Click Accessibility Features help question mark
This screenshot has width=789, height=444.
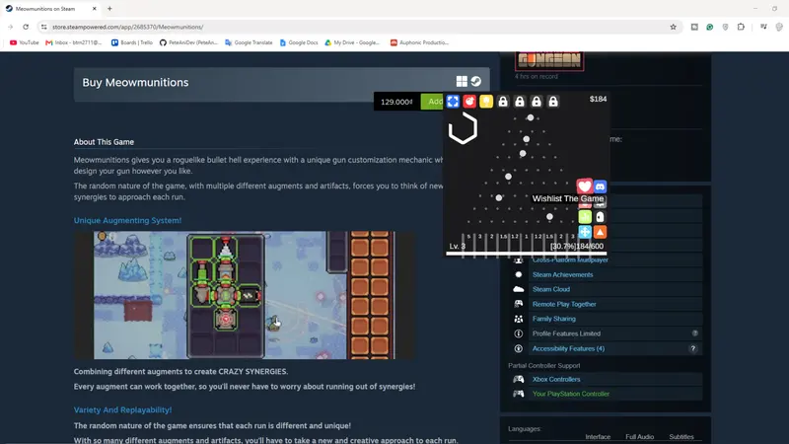(x=693, y=348)
